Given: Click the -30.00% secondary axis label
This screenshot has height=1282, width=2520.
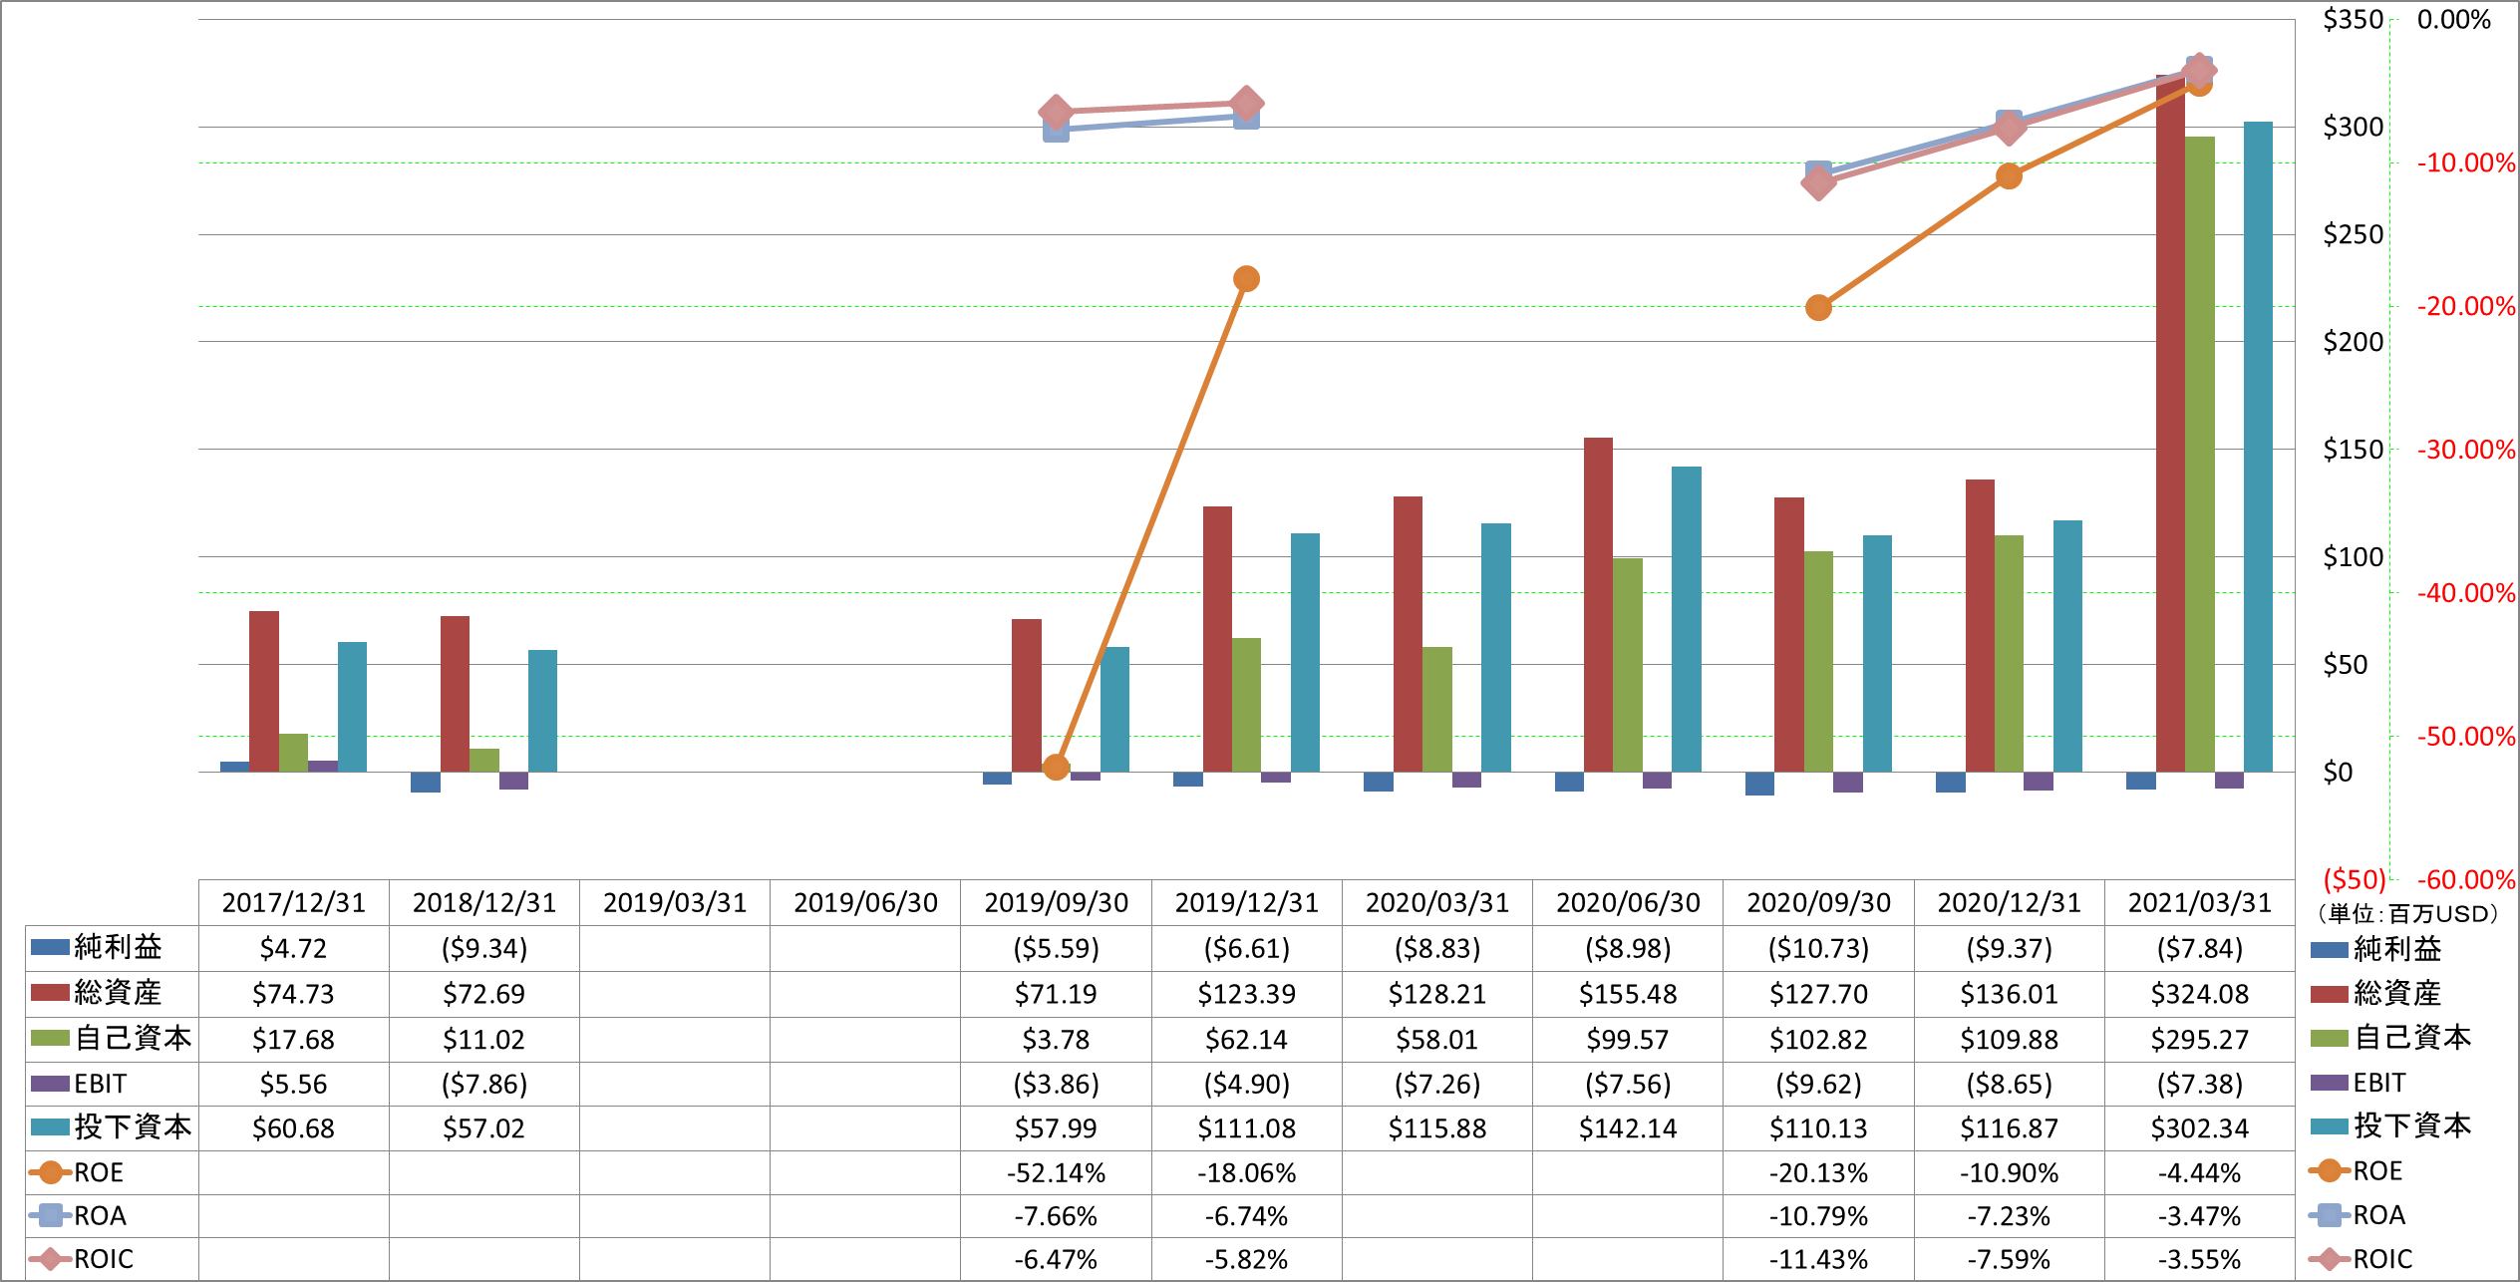Looking at the screenshot, I should pos(2466,450).
